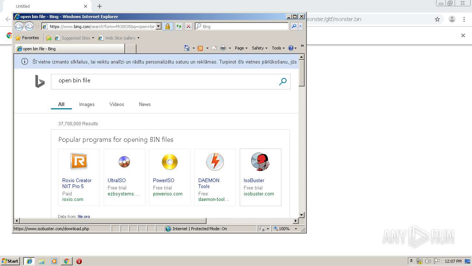Expand the Home button dropdown arrow

click(194, 48)
